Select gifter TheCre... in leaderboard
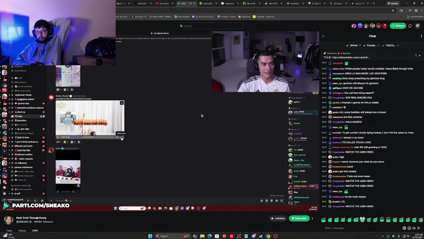 pyautogui.click(x=391, y=45)
